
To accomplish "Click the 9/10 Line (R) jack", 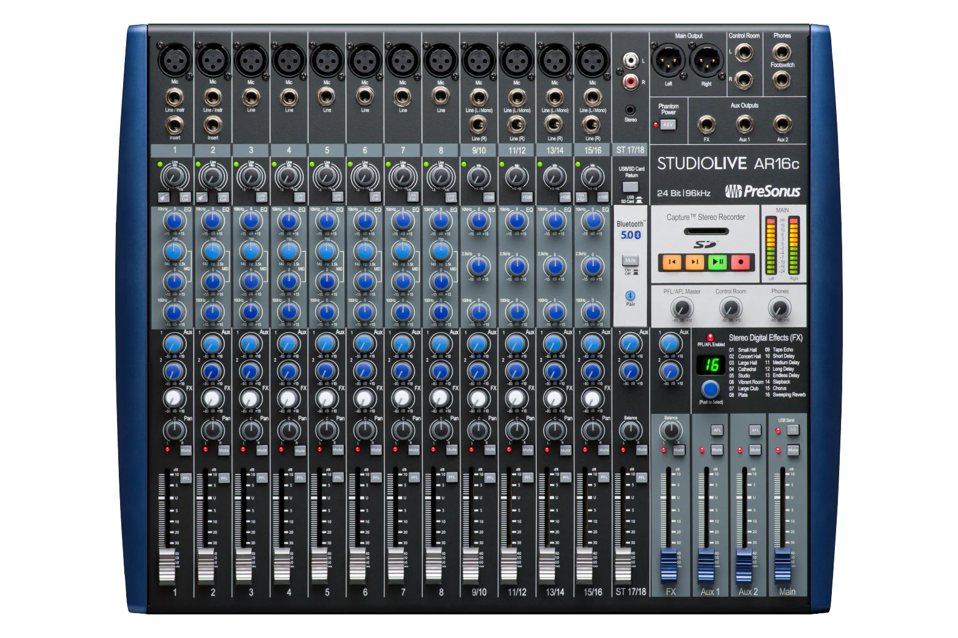I will click(x=479, y=125).
